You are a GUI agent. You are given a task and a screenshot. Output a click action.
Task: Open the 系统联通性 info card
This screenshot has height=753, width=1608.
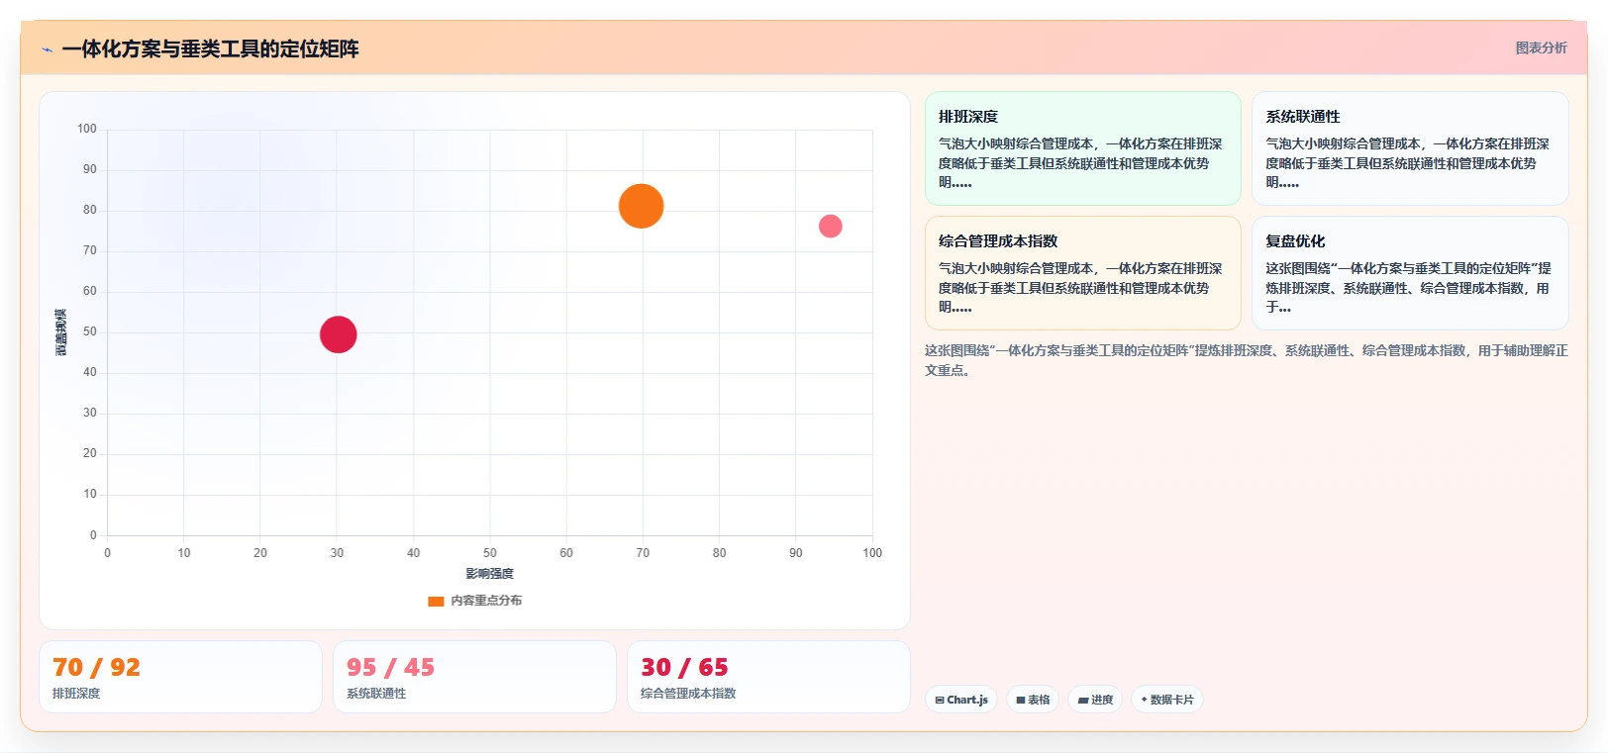(x=1410, y=148)
